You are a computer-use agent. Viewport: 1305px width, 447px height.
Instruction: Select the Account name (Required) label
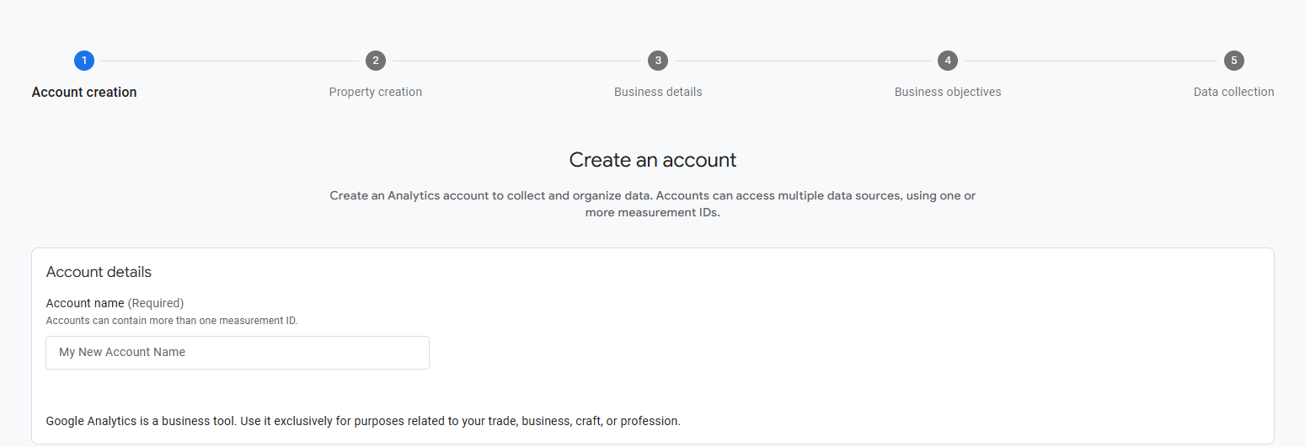pyautogui.click(x=115, y=303)
